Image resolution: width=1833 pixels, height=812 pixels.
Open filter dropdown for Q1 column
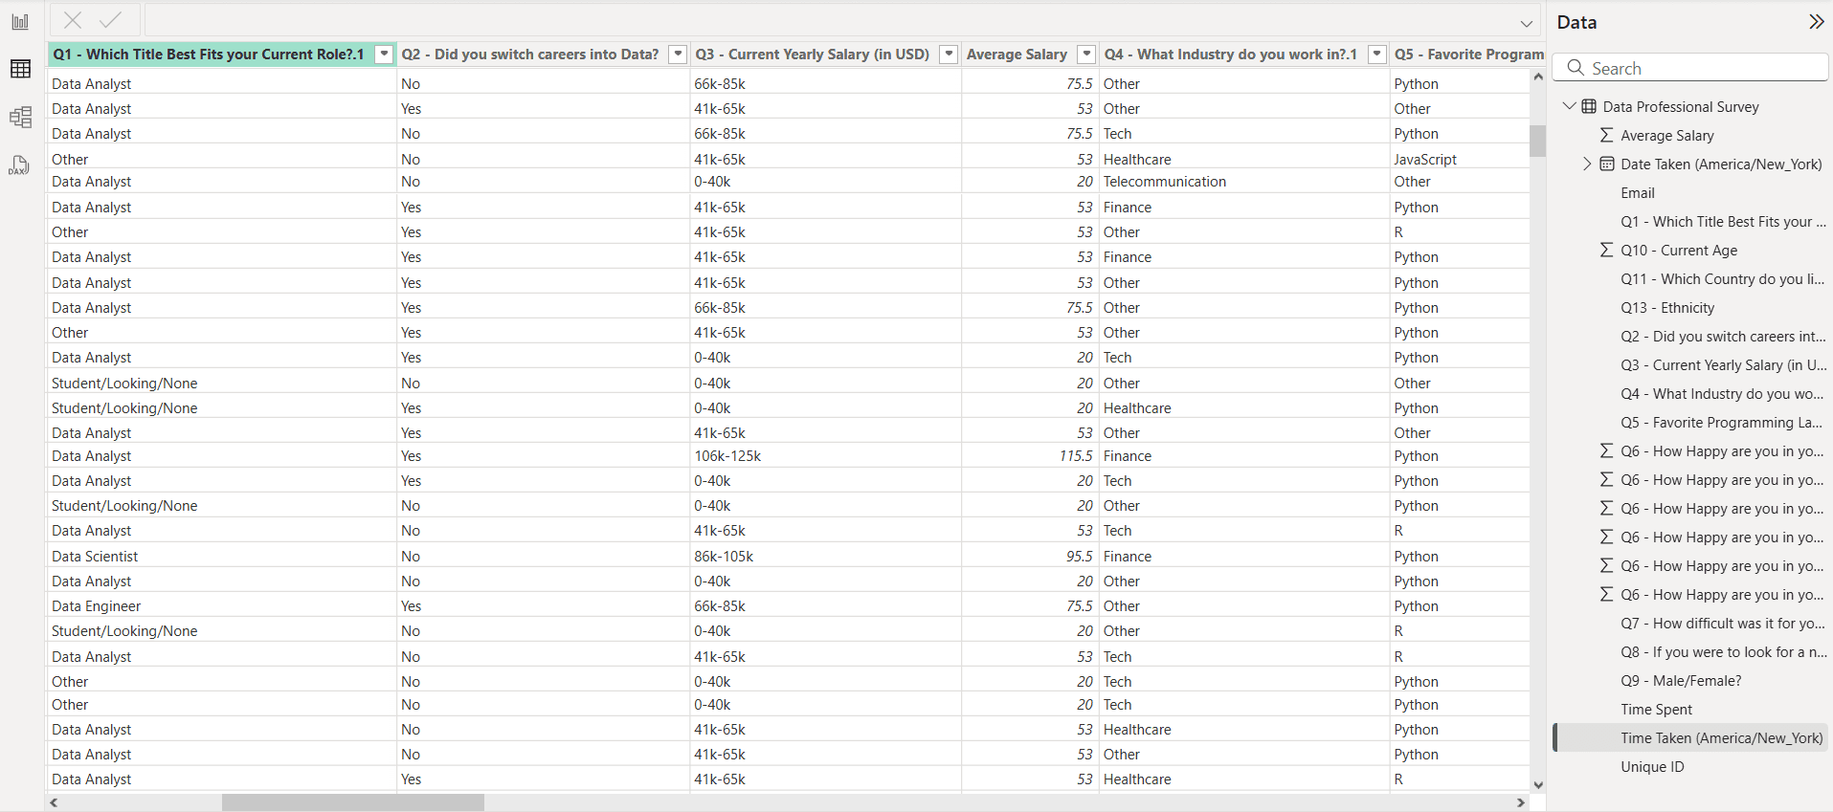point(384,55)
